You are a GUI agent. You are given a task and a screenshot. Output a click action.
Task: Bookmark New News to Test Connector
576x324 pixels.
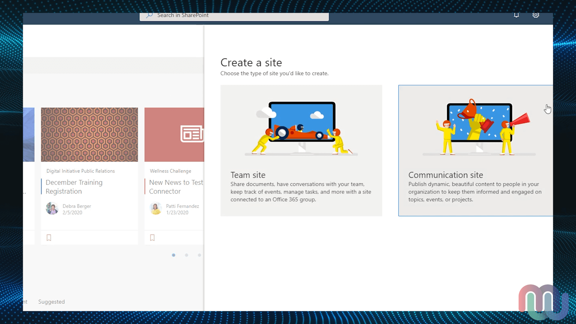(x=152, y=238)
